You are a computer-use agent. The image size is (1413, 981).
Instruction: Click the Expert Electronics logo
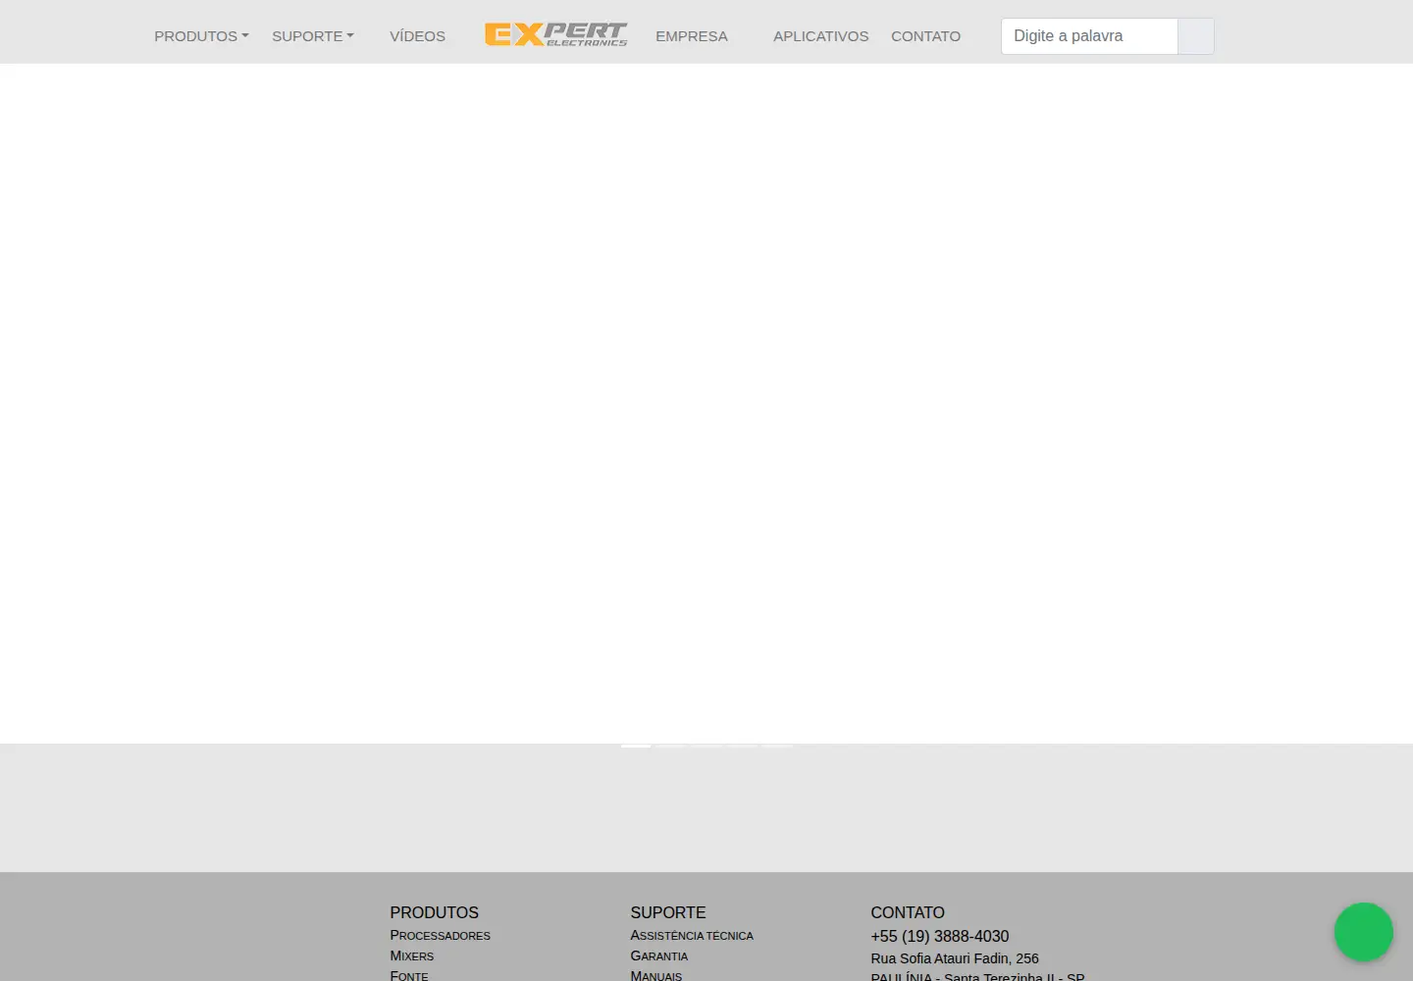coord(555,35)
